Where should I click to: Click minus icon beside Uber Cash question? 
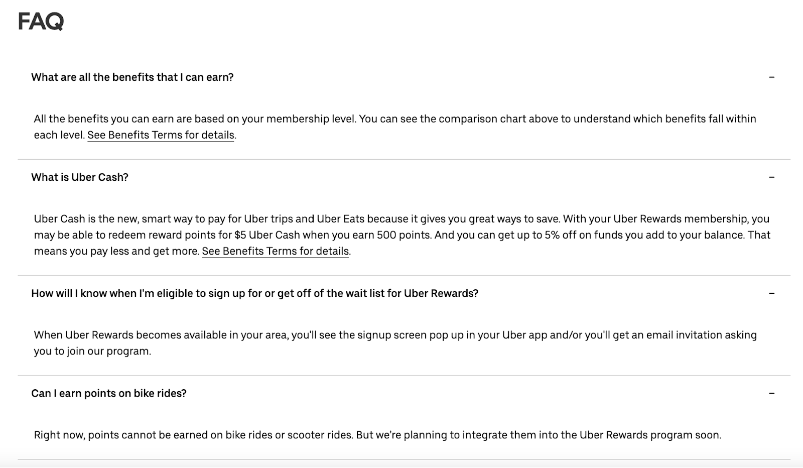click(x=771, y=177)
